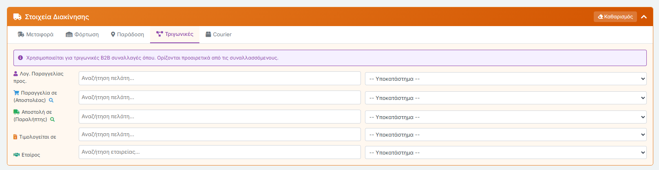The image size is (659, 170).
Task: Select the Παράδοση tab
Action: [x=127, y=35]
